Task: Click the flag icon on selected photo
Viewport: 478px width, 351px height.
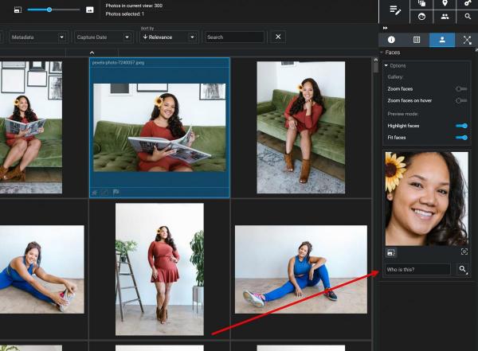Action: tap(116, 193)
